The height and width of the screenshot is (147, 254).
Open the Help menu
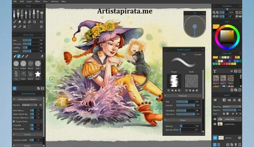63,2
